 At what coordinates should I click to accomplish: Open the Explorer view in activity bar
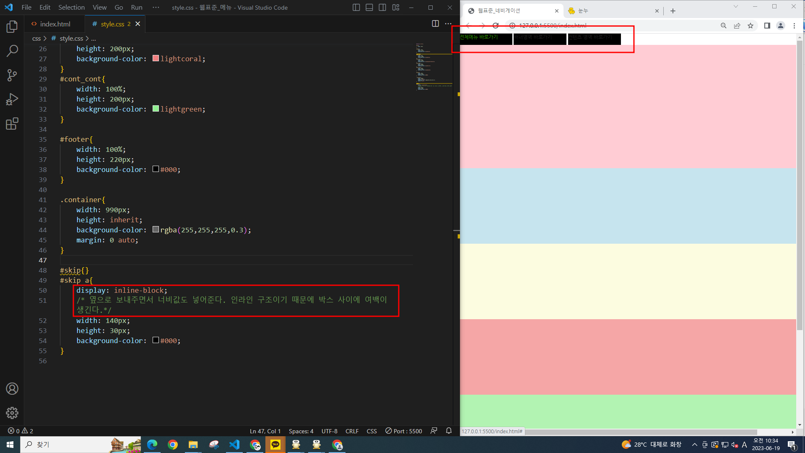(x=12, y=27)
